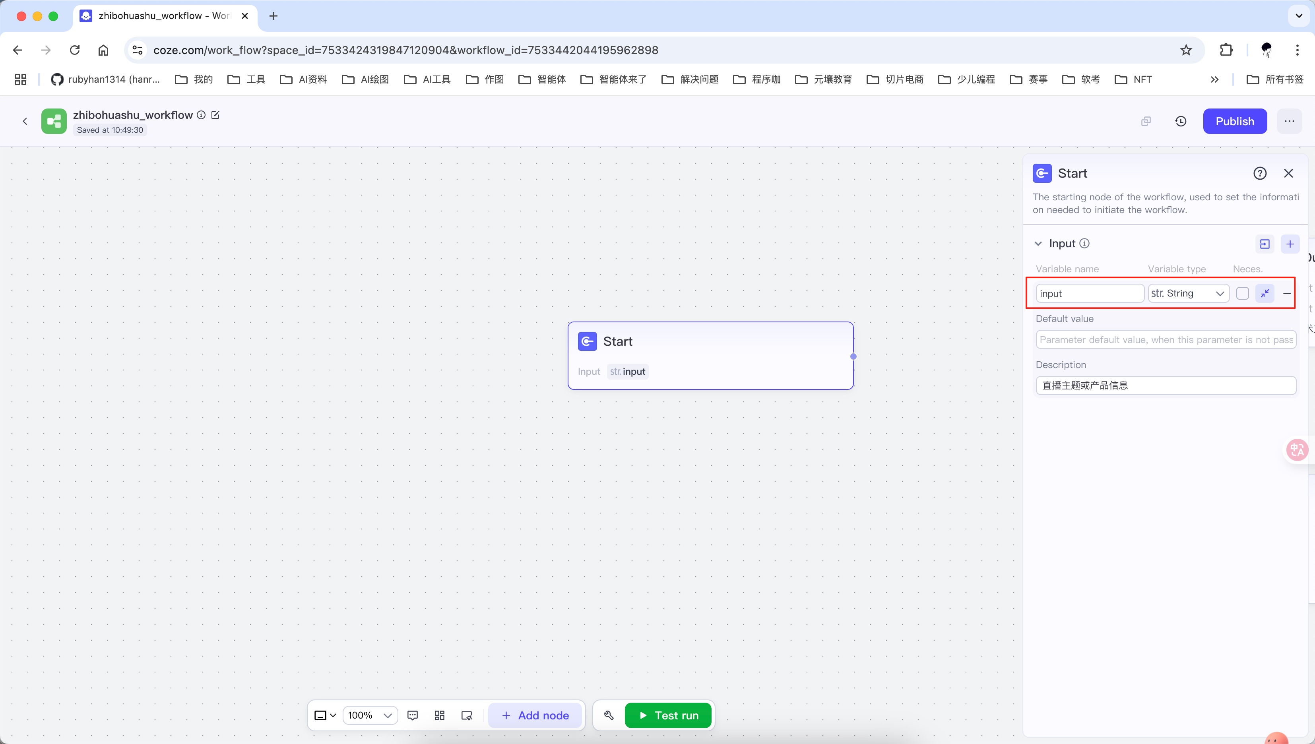Collapse the Input section chevron
This screenshot has height=744, width=1315.
[x=1038, y=244]
